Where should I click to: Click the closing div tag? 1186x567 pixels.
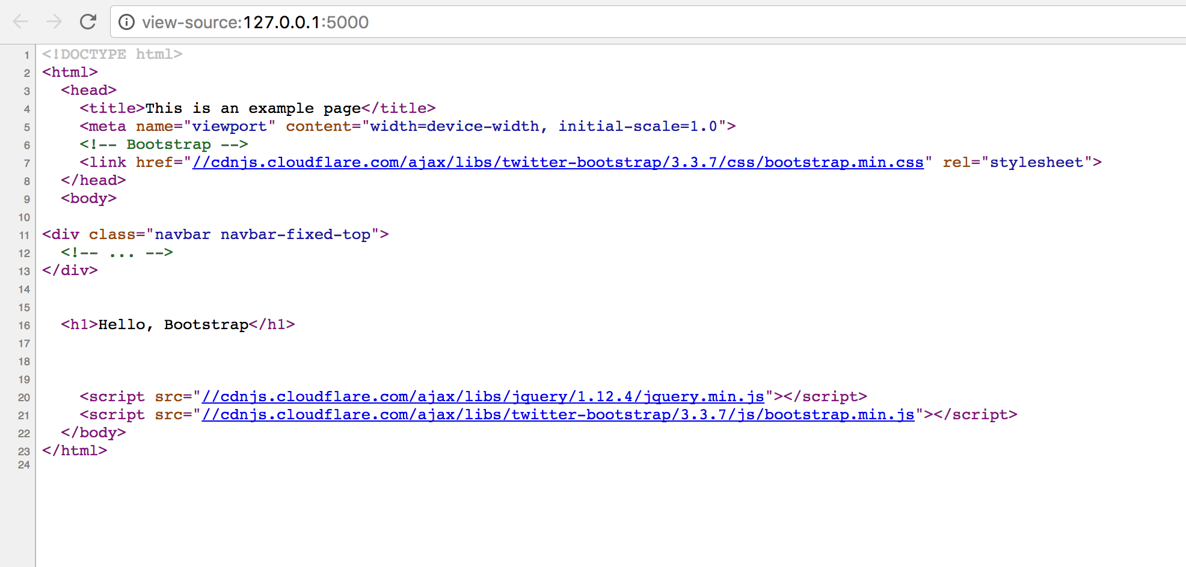(x=70, y=270)
